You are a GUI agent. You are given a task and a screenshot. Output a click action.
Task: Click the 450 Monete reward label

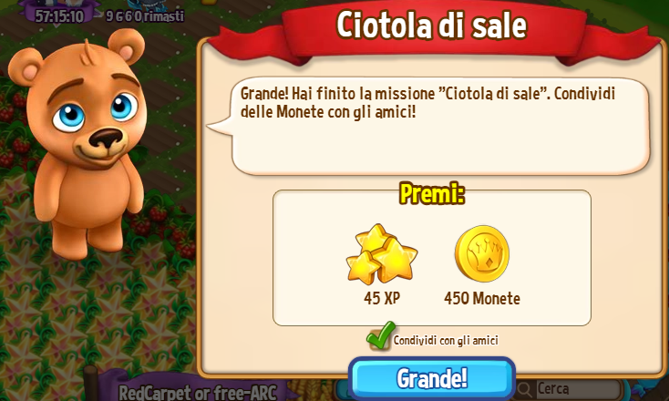pyautogui.click(x=482, y=298)
